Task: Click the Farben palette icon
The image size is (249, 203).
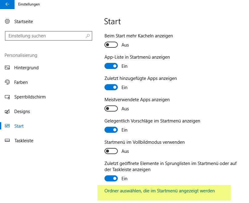Action: pos(8,82)
